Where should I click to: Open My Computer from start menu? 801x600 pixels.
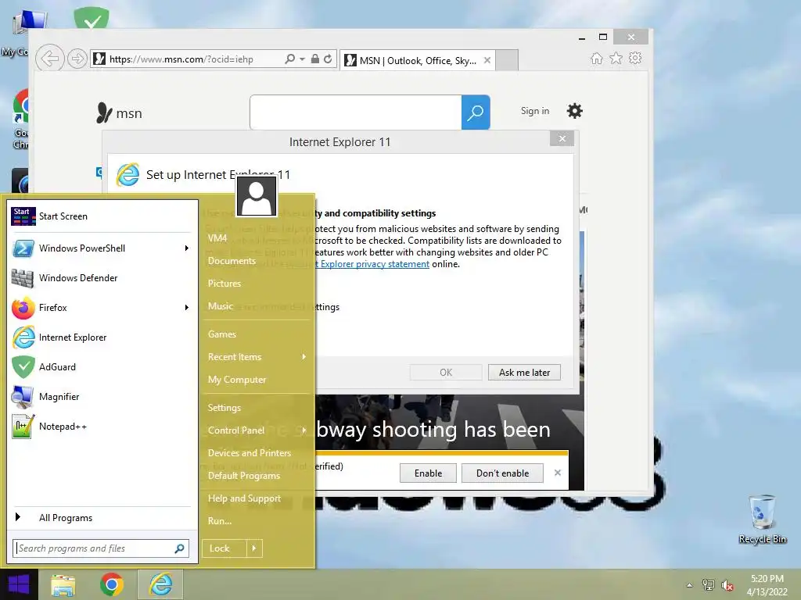236,380
